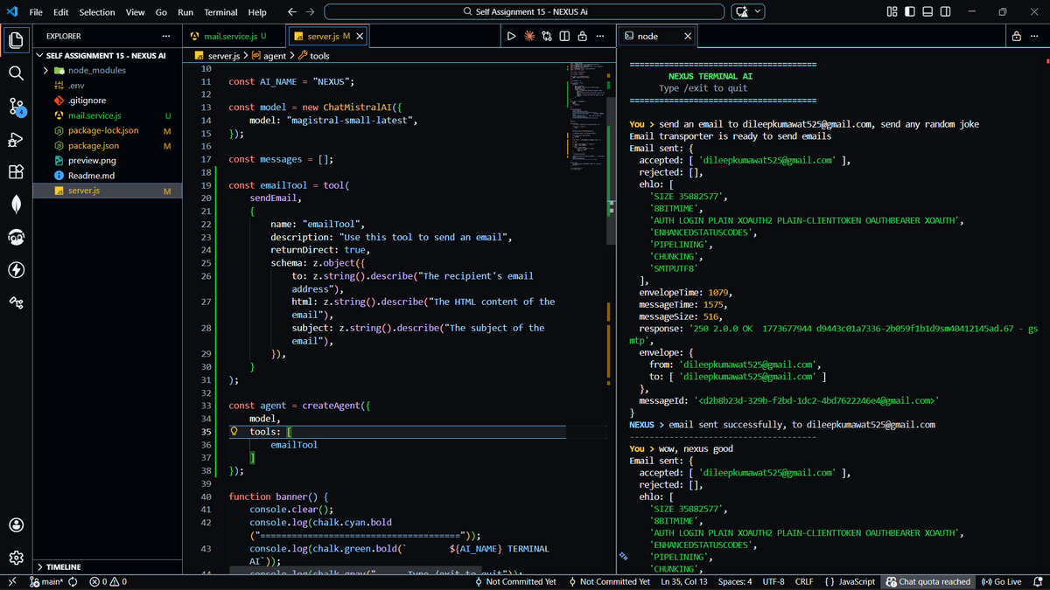The width and height of the screenshot is (1050, 590).
Task: Close the server.js editor tab
Action: click(360, 36)
